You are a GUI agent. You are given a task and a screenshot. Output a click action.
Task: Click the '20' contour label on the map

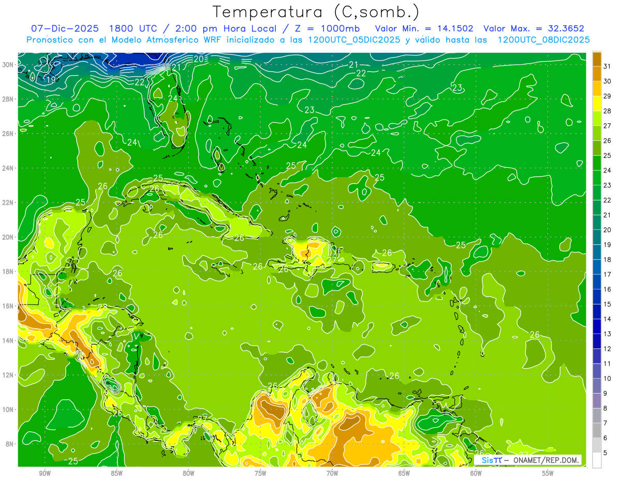click(x=199, y=59)
